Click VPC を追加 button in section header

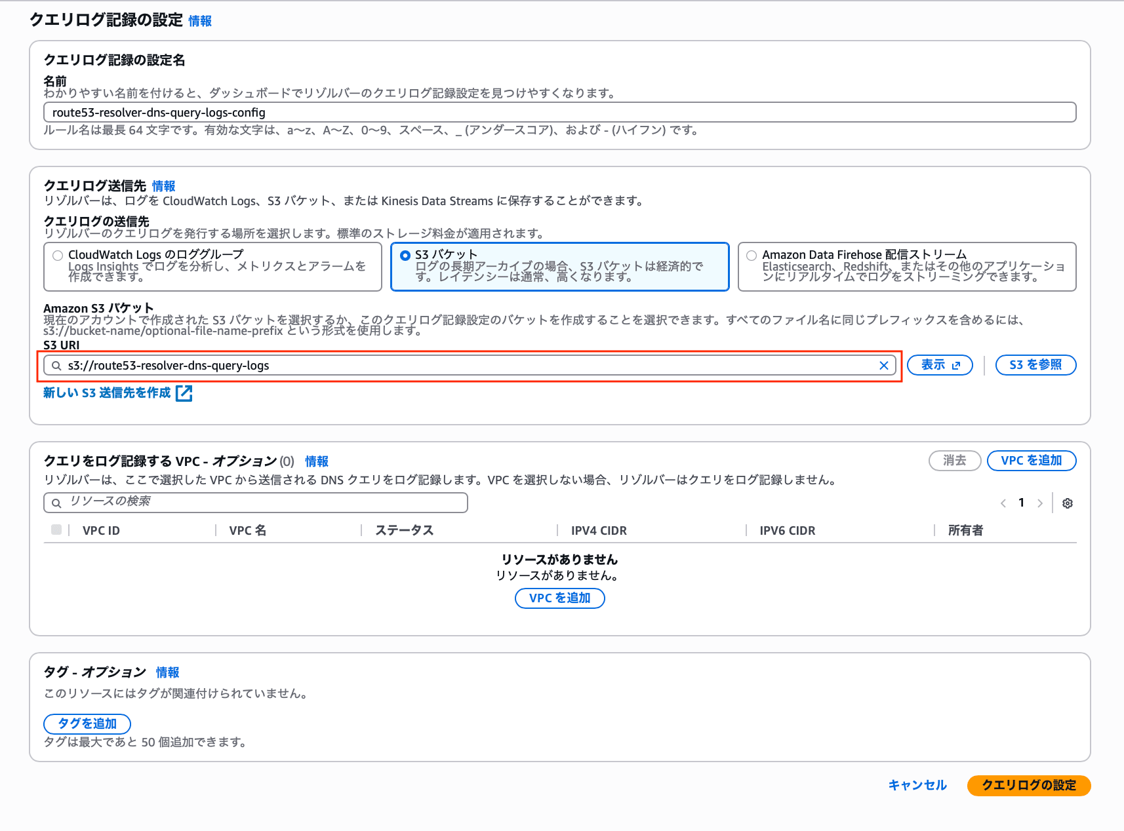[1032, 461]
